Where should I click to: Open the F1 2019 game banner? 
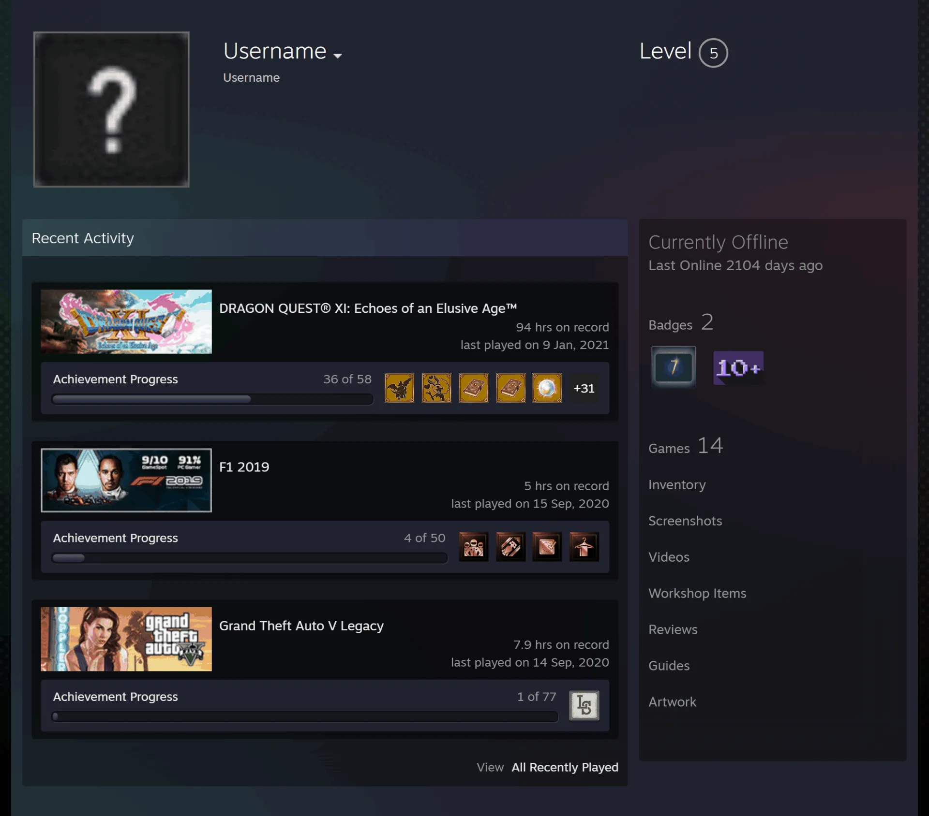tap(126, 480)
